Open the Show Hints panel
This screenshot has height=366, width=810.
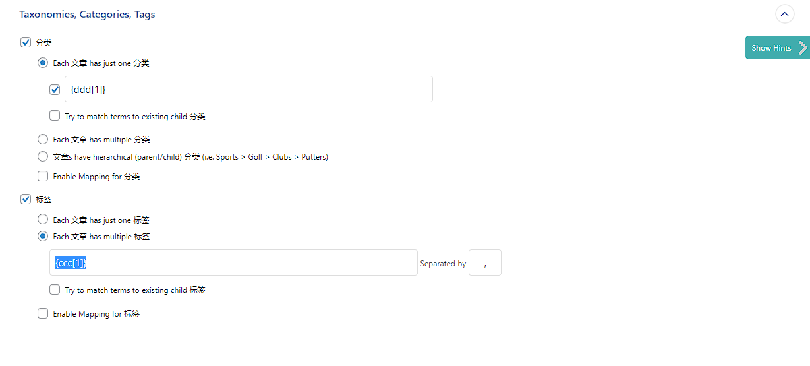777,47
